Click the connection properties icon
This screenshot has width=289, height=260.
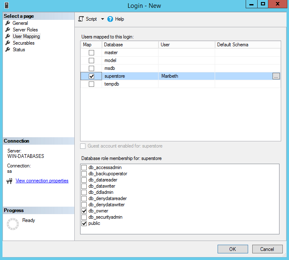pyautogui.click(x=10, y=181)
